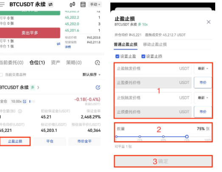Image resolution: width=222 pixels, height=172 pixels.
Task: Expand BTCUSDT 永续 position chevron
Action: click(x=38, y=88)
